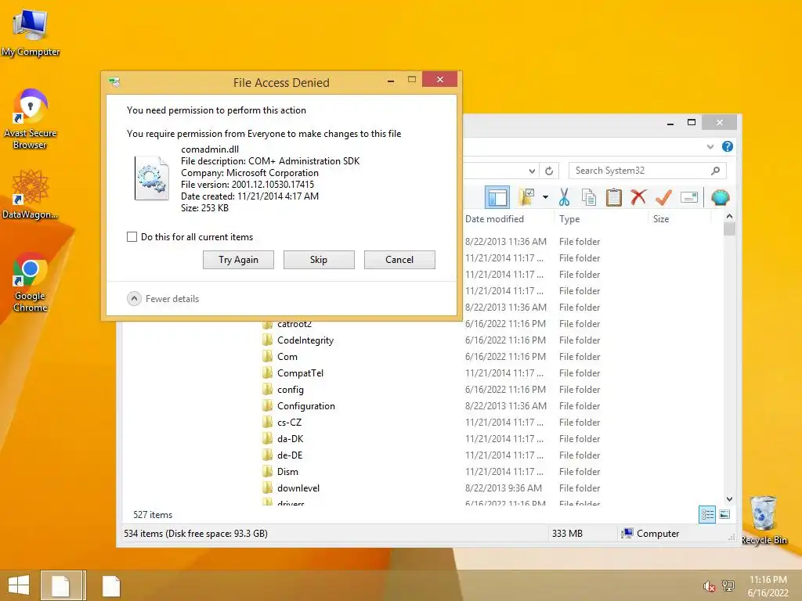Launch Avast Secure Browser shortcut
This screenshot has height=601, width=802.
(x=31, y=119)
